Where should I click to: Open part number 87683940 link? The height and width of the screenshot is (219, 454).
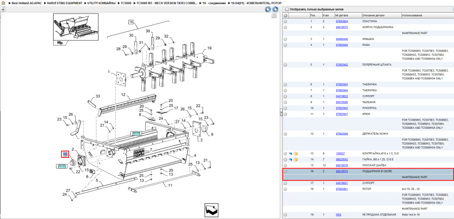[342, 45]
